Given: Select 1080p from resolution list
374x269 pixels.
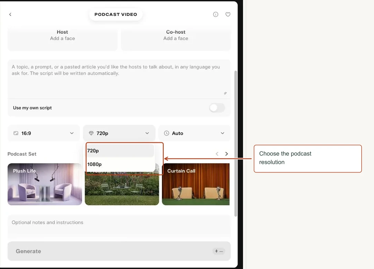Looking at the screenshot, I should [120, 164].
